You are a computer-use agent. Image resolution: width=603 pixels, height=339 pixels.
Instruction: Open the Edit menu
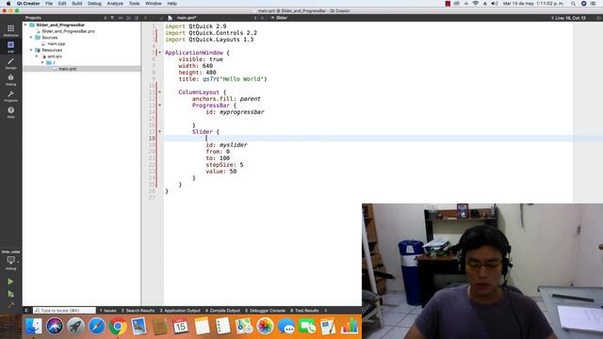pyautogui.click(x=62, y=4)
